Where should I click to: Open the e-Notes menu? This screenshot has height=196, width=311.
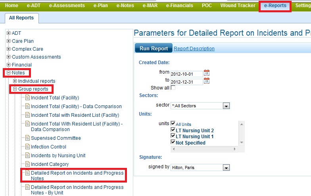click(x=125, y=6)
